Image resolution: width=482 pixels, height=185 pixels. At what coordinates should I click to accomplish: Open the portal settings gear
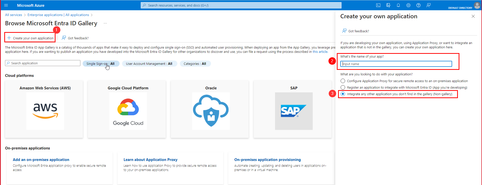(x=408, y=5)
